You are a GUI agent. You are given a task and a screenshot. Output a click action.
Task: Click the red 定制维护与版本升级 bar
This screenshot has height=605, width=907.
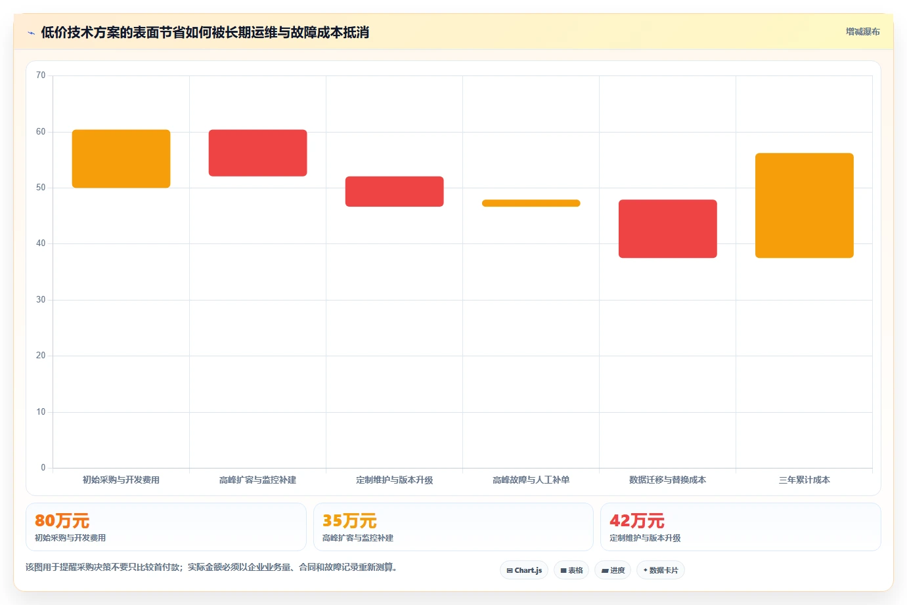point(394,192)
